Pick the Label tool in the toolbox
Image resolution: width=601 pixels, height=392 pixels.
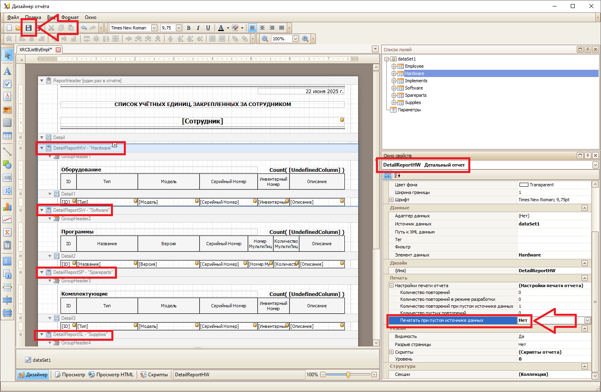pos(7,71)
